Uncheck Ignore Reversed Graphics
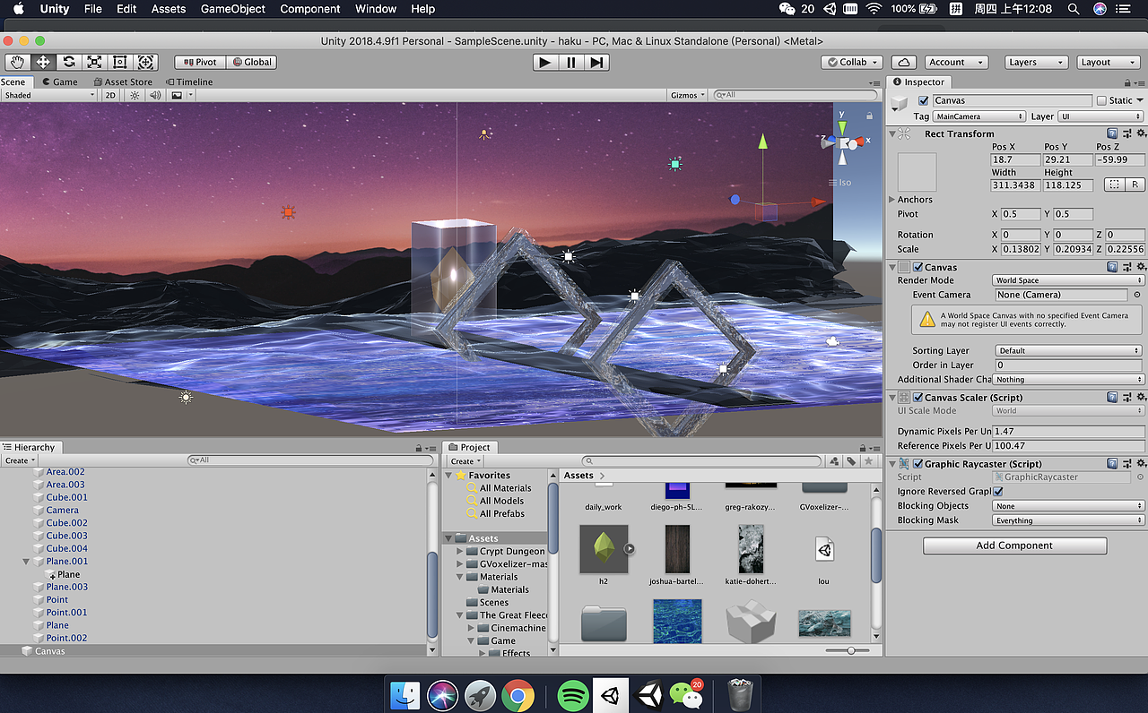 click(998, 491)
